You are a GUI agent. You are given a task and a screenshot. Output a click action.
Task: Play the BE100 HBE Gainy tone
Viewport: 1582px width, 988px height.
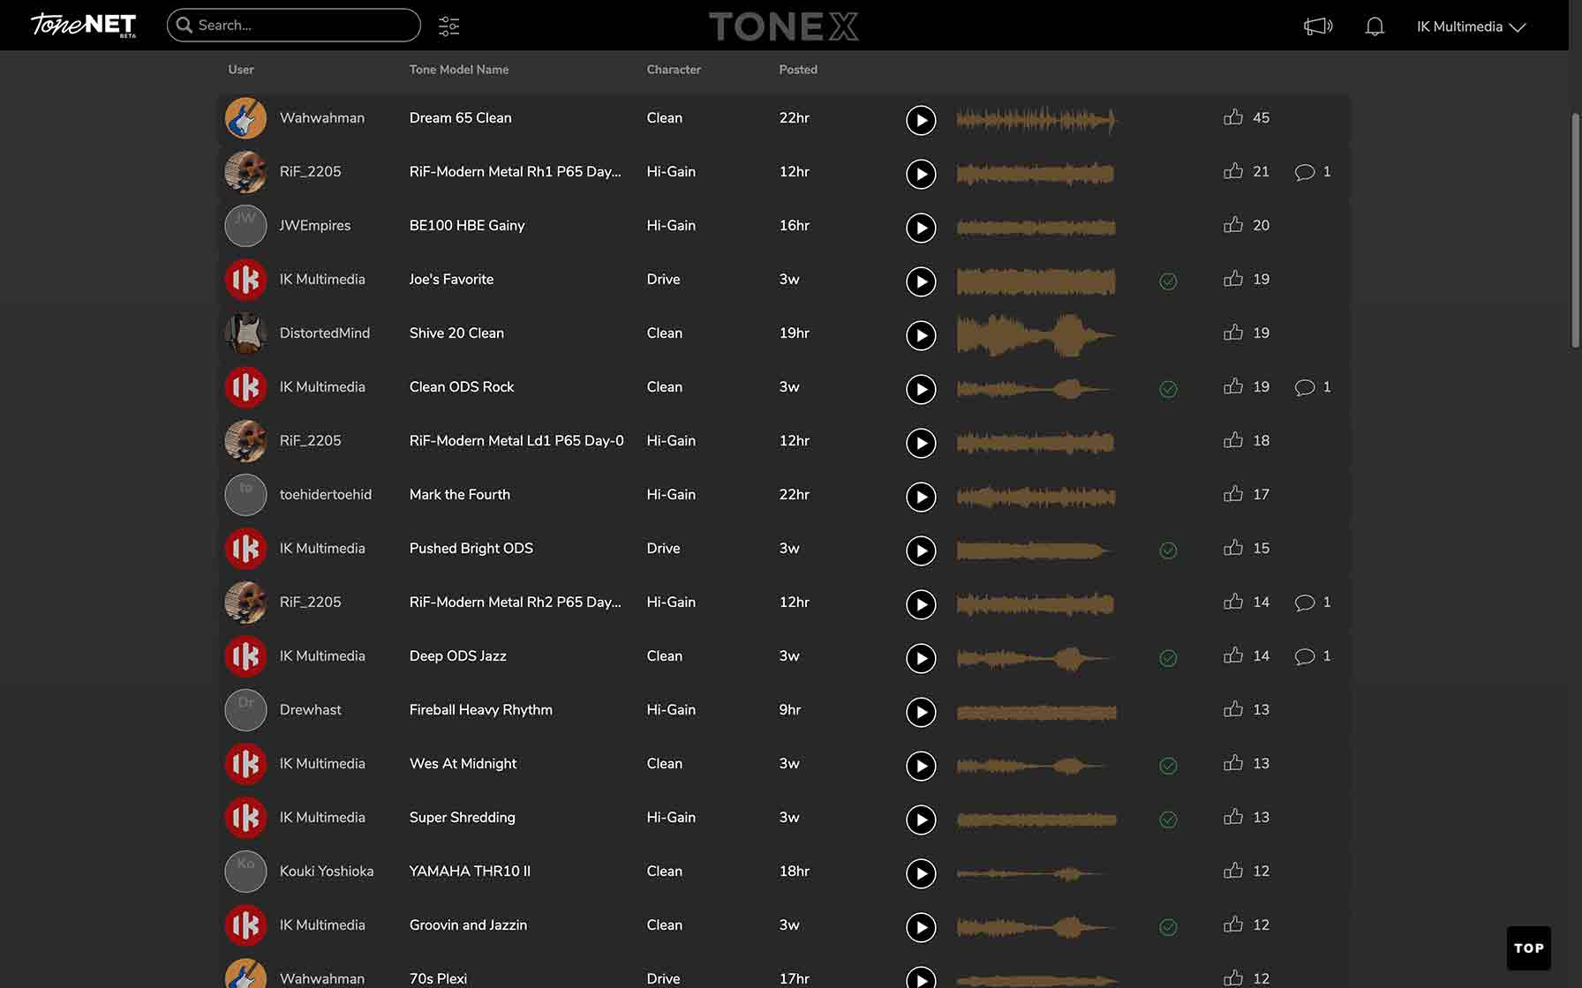coord(921,228)
